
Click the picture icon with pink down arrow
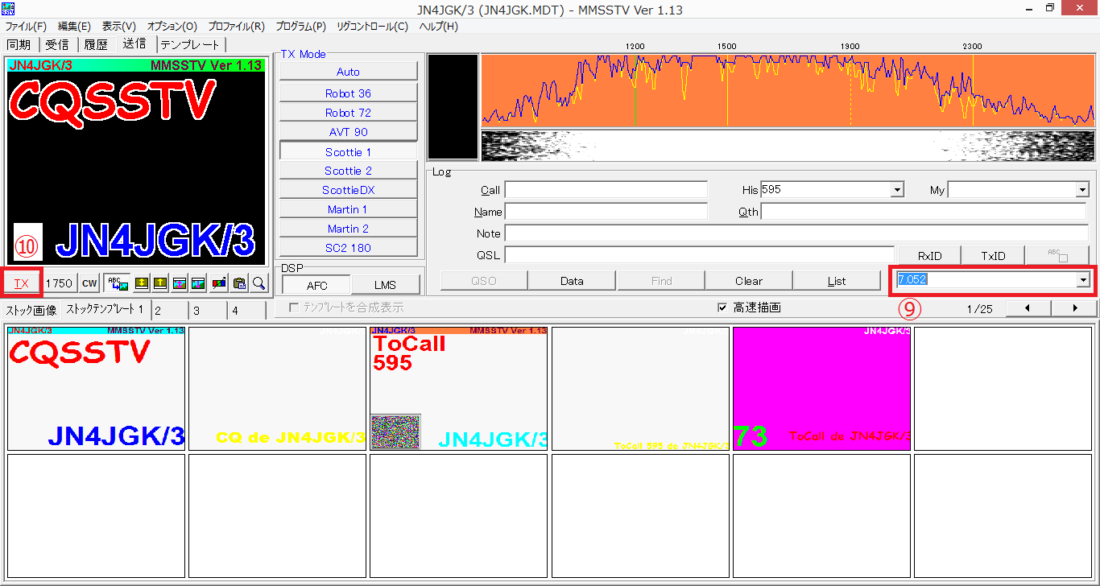199,283
